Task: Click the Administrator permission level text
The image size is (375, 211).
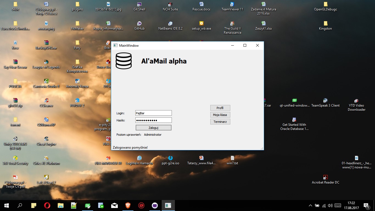Action: [x=153, y=135]
